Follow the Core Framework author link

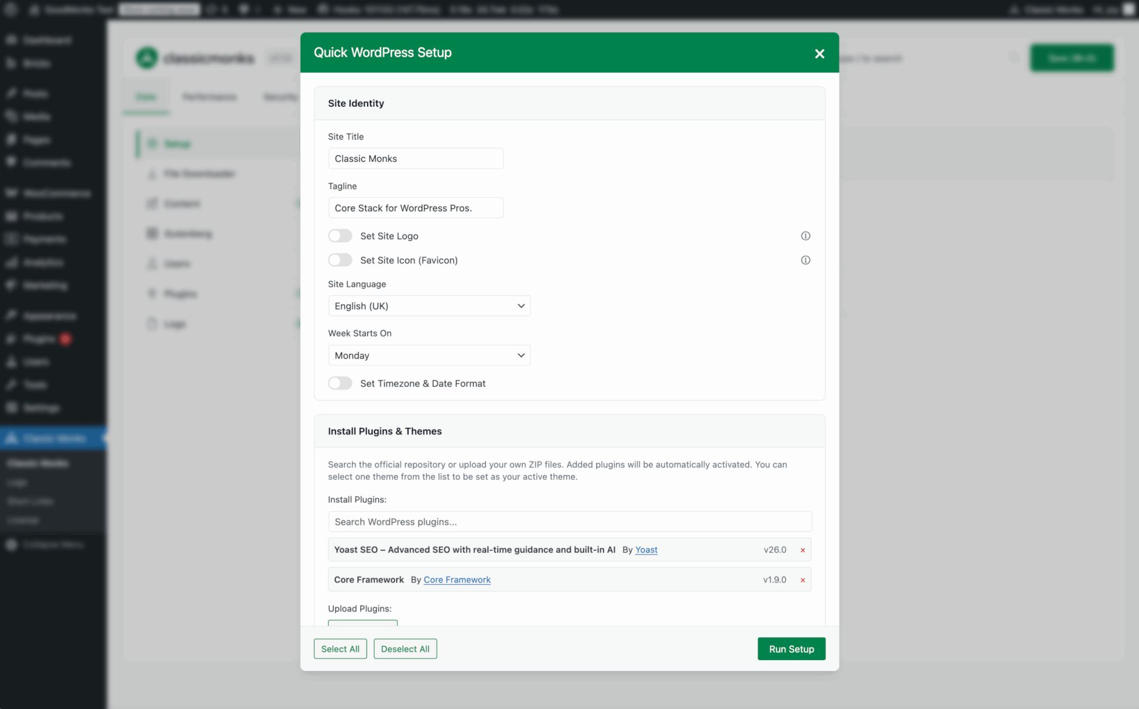457,579
